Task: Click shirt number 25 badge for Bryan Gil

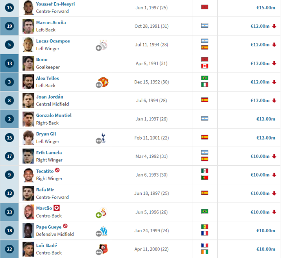Action: [9, 138]
